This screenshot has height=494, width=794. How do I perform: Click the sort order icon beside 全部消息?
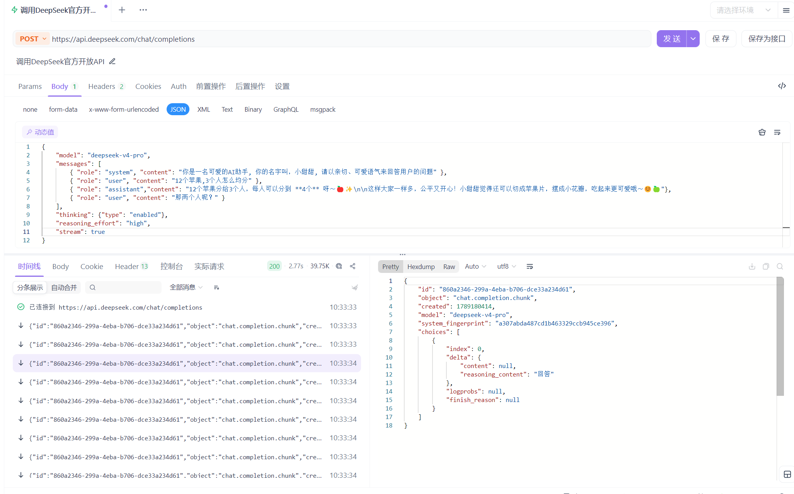(216, 287)
